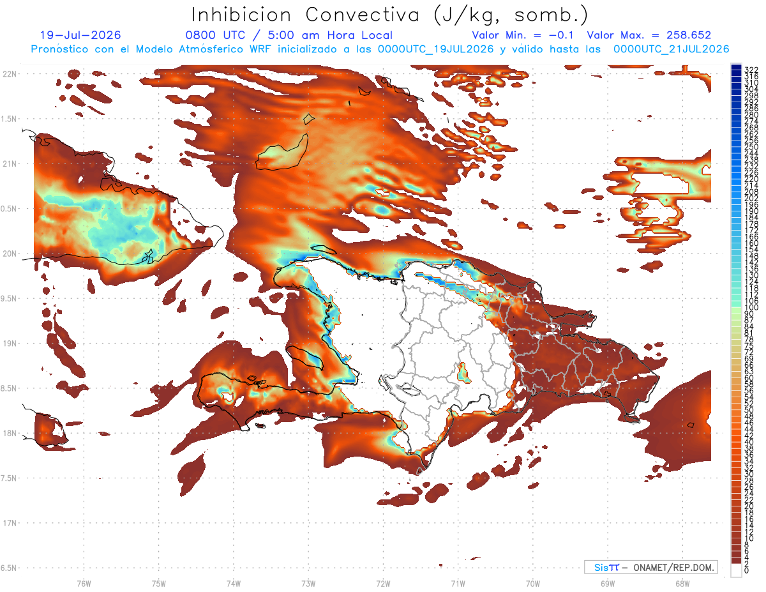Click the '74W' longitude label

[x=234, y=582]
